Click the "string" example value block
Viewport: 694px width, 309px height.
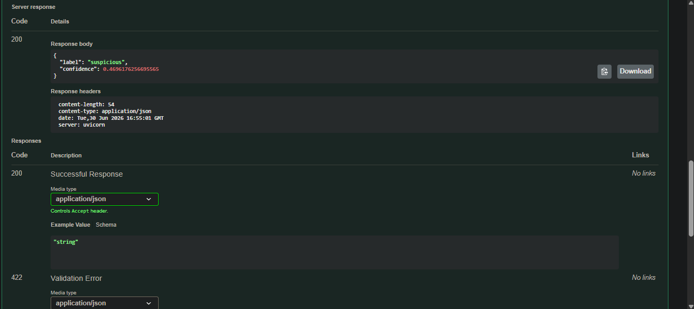(334, 252)
